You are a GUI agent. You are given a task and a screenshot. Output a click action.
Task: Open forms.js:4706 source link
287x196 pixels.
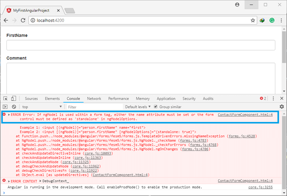195,149
